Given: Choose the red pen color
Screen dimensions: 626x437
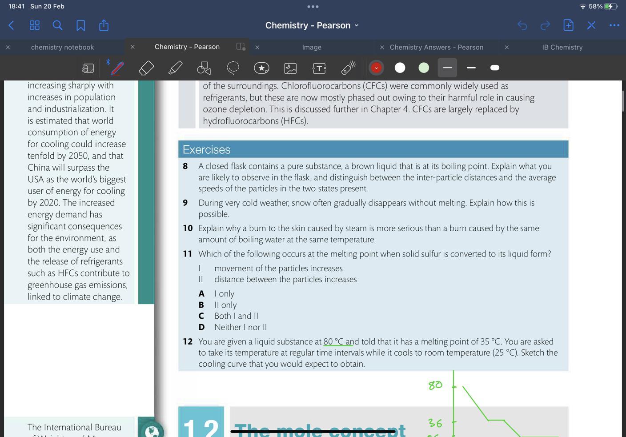Looking at the screenshot, I should point(376,68).
